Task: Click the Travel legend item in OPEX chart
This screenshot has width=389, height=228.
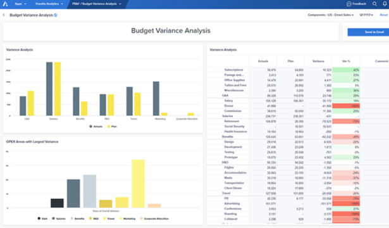Action: tap(109, 218)
